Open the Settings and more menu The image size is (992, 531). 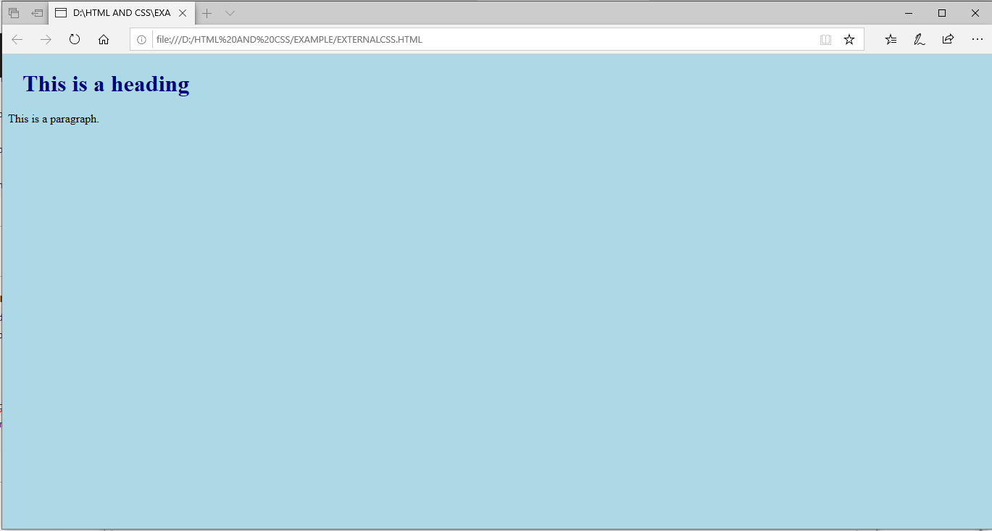(x=977, y=39)
